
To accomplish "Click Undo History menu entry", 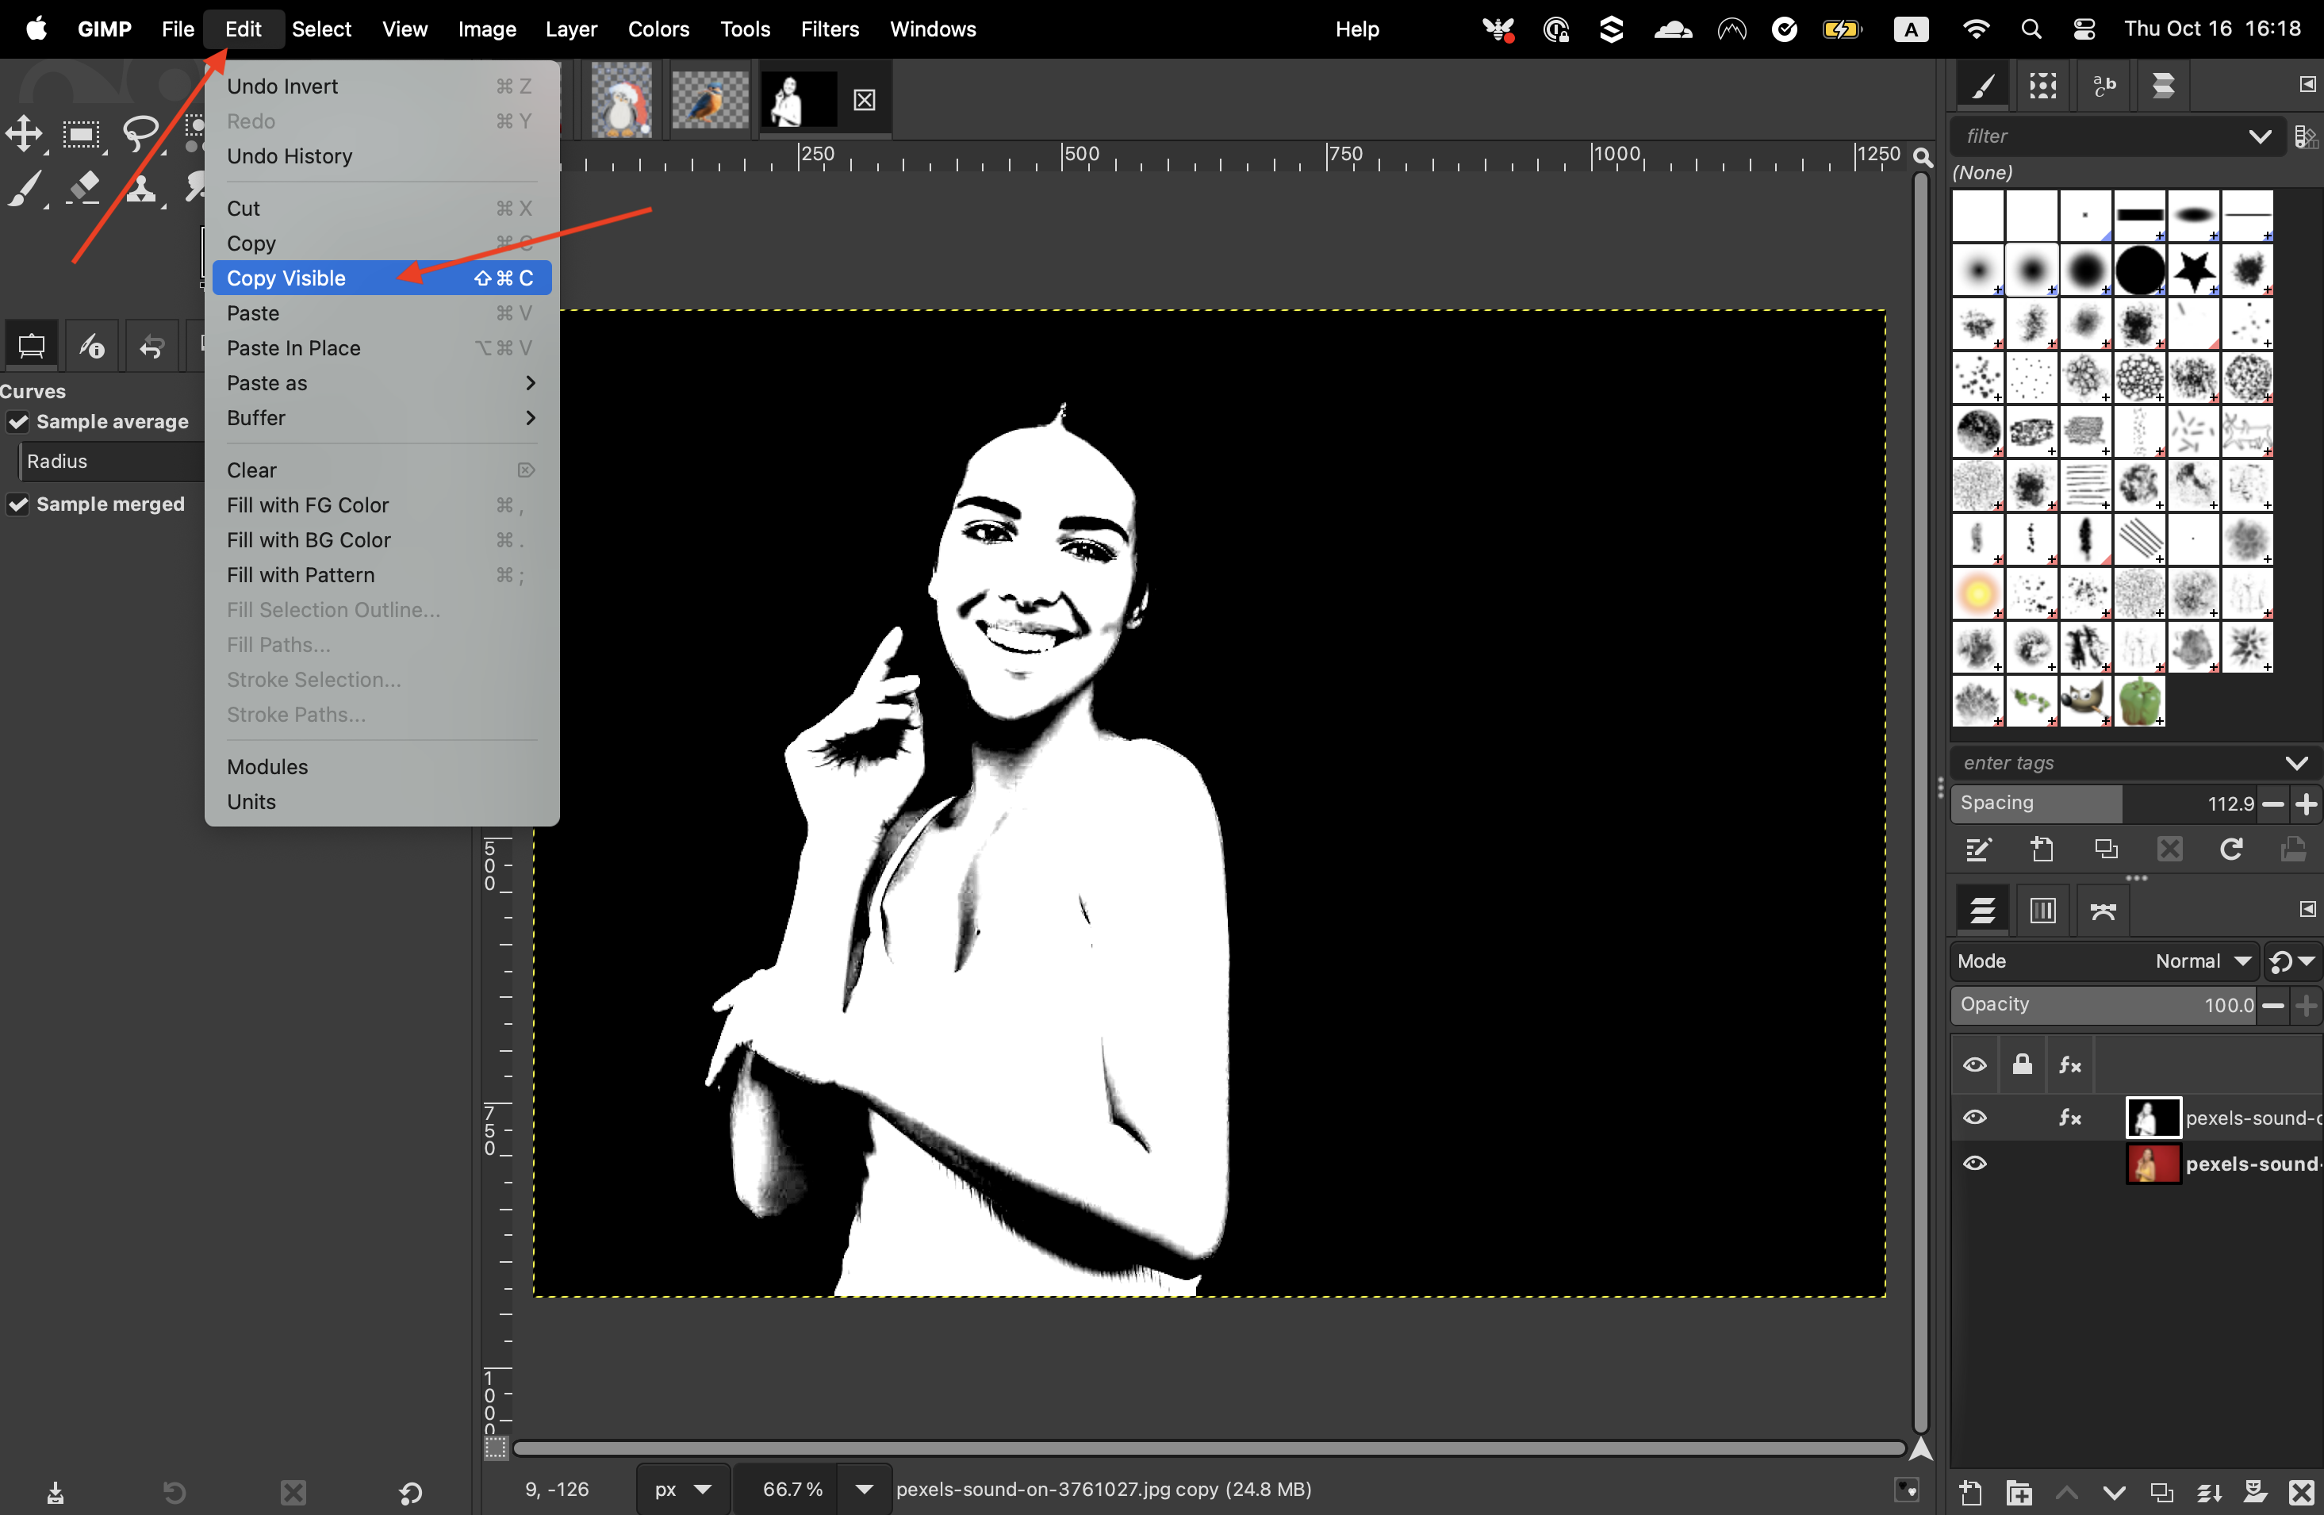I will pyautogui.click(x=289, y=156).
